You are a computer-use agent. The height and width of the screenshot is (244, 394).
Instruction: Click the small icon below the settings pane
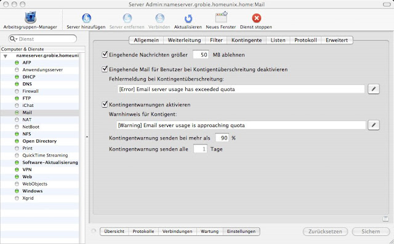(x=385, y=219)
